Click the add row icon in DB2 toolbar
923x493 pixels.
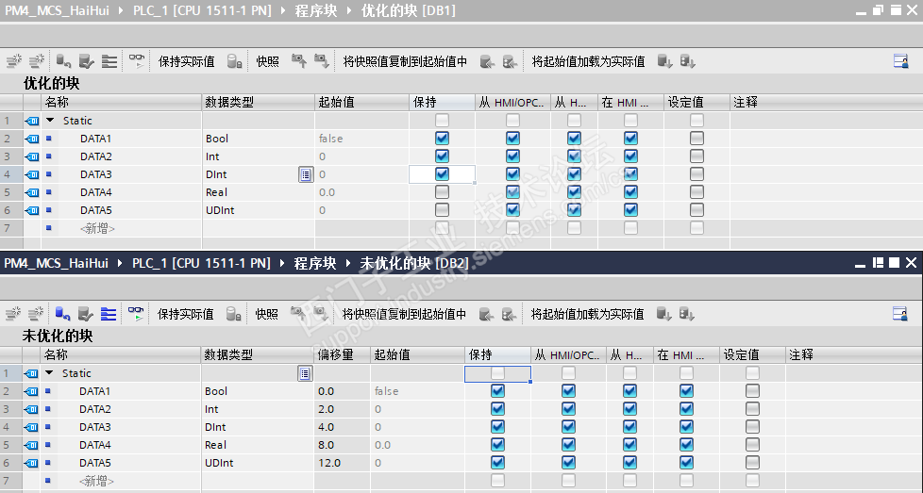(37, 314)
